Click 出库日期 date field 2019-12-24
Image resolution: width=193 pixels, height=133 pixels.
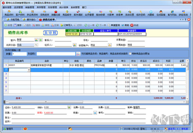click(72, 34)
